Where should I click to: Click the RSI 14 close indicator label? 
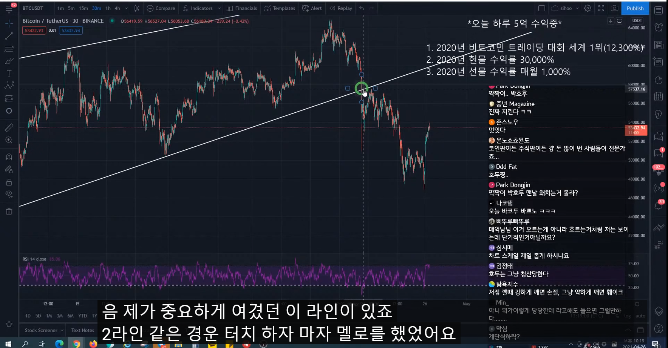34,259
